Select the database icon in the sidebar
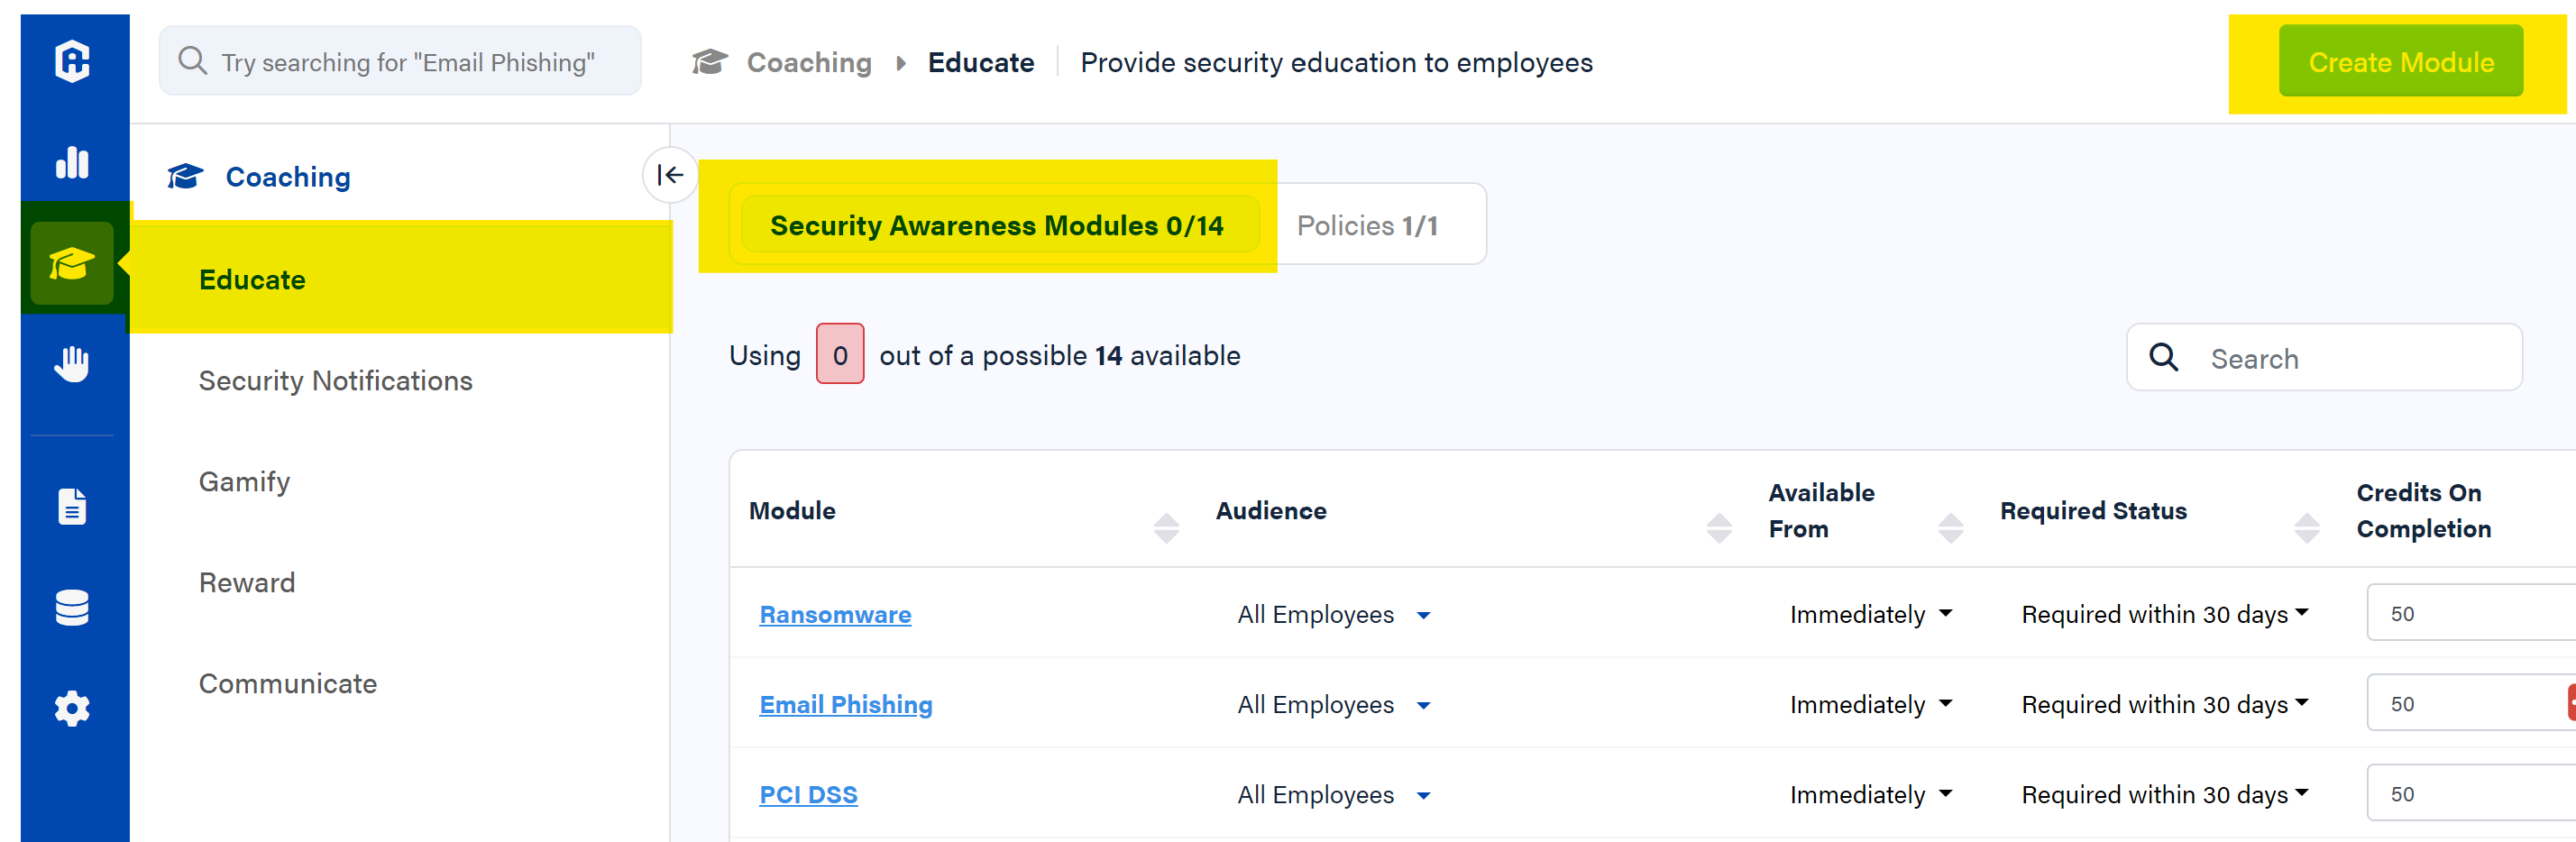The image size is (2576, 842). (73, 607)
